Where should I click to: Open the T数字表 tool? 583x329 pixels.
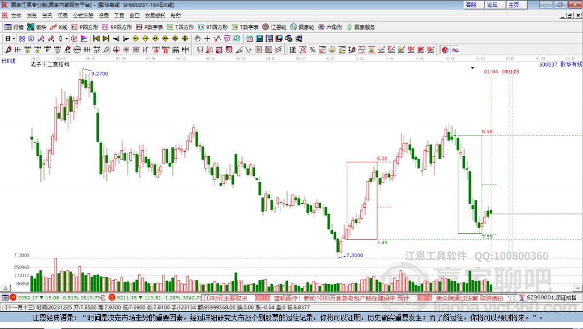245,27
